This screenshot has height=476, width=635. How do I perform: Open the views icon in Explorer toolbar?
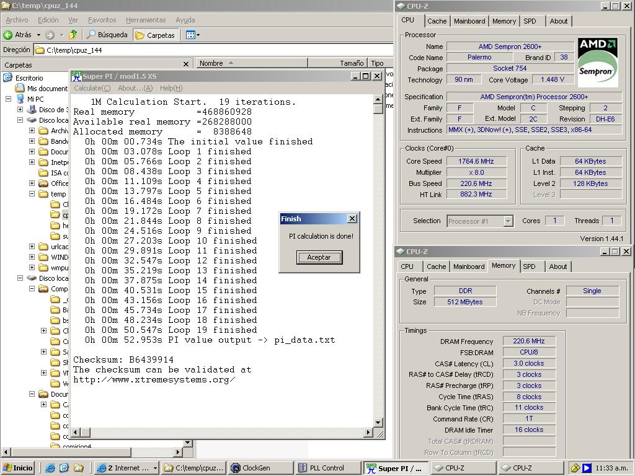(190, 35)
